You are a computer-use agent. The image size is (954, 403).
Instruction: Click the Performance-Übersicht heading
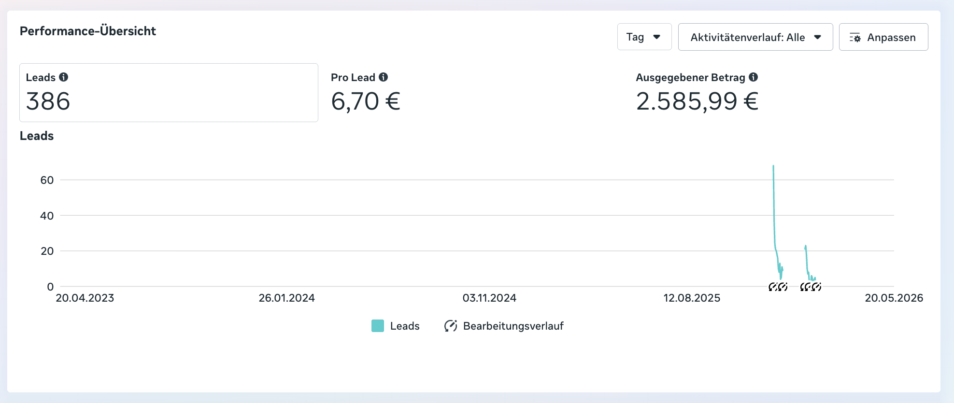[88, 31]
